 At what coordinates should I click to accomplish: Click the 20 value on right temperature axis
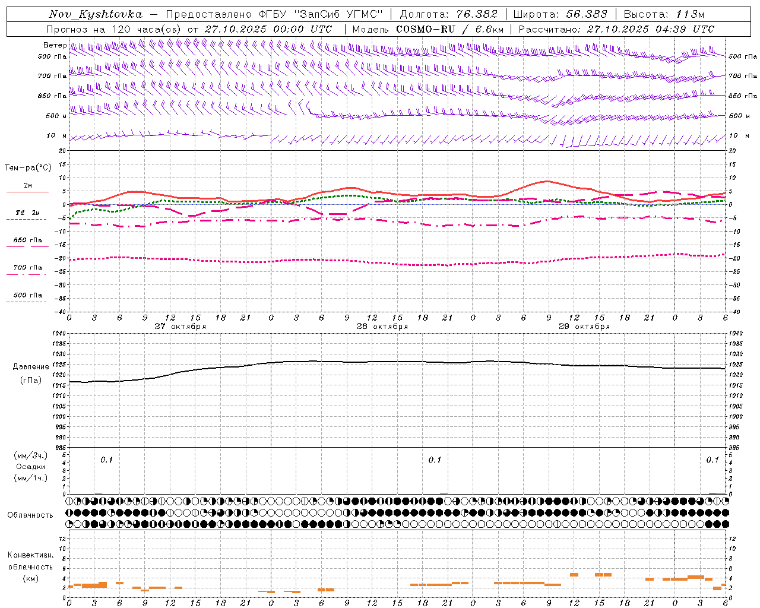coord(733,151)
